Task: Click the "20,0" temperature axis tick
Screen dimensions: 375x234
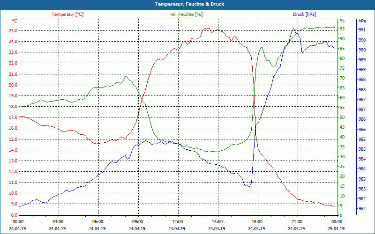Action: click(x=13, y=85)
